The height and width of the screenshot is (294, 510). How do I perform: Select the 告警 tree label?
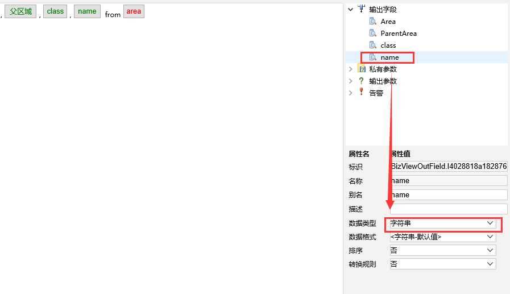(376, 93)
